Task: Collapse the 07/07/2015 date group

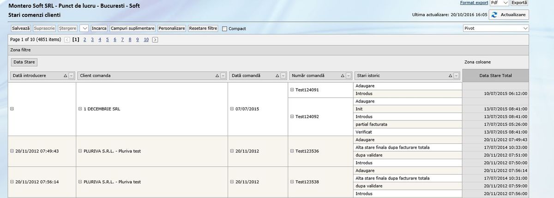Action: click(x=232, y=109)
